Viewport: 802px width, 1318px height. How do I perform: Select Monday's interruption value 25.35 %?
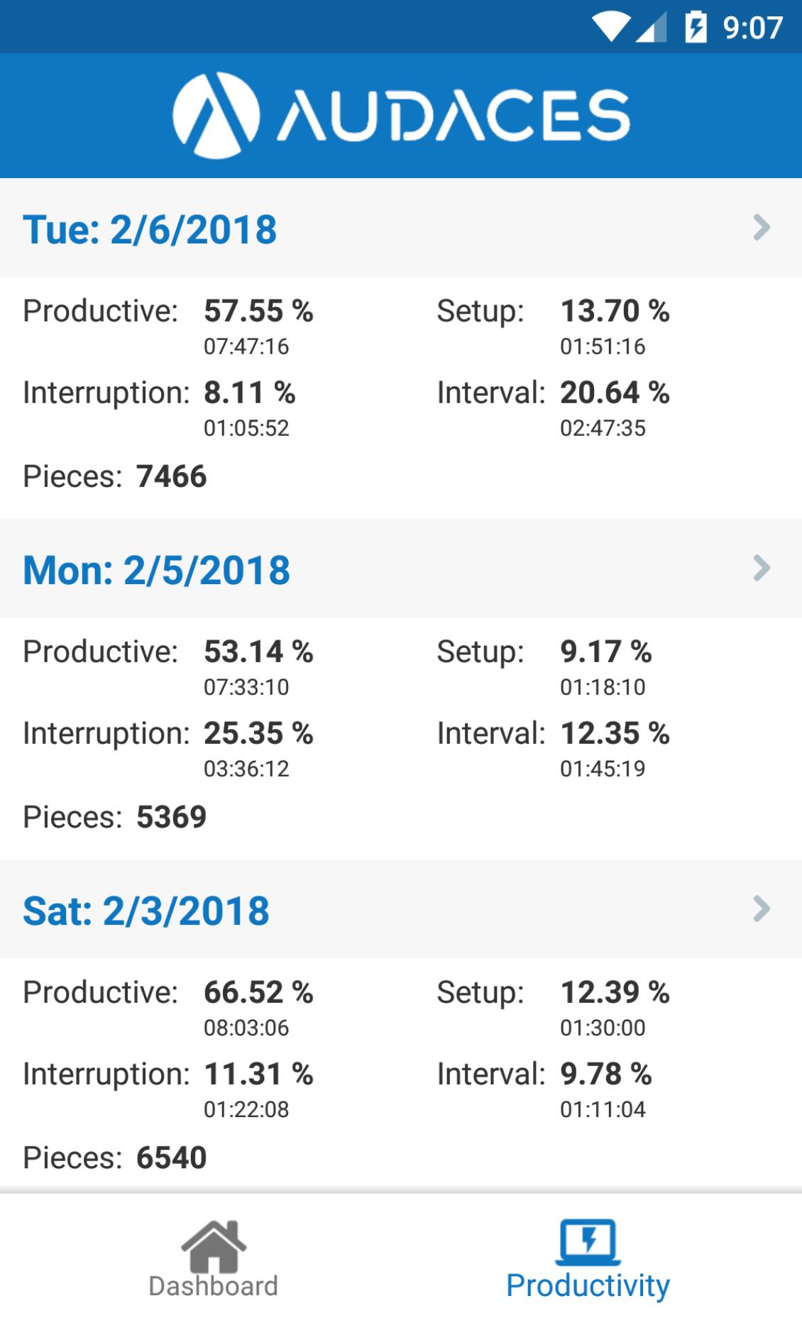258,733
